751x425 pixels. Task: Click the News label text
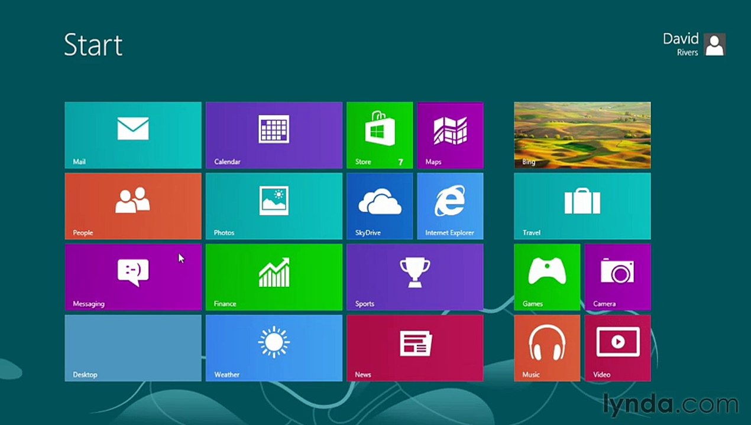click(363, 375)
